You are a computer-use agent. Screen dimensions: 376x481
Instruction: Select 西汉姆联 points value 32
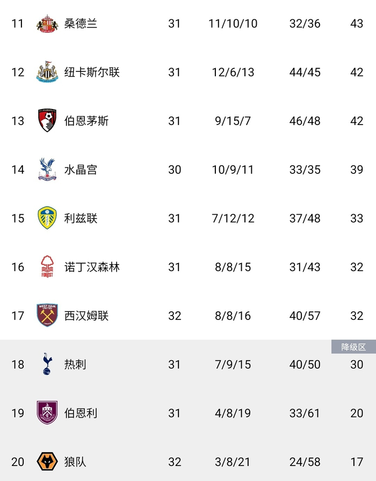point(357,316)
